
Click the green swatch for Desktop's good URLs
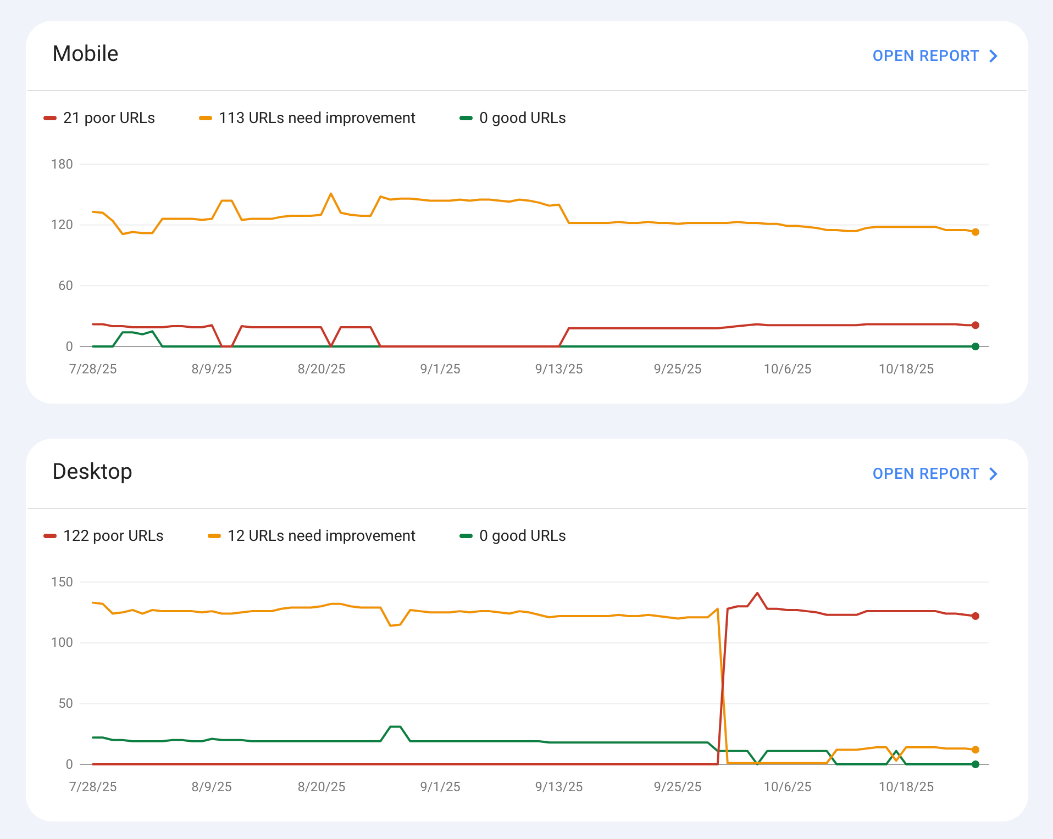[x=466, y=536]
